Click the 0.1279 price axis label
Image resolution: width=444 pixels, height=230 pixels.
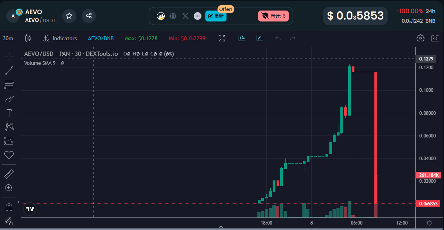426,59
